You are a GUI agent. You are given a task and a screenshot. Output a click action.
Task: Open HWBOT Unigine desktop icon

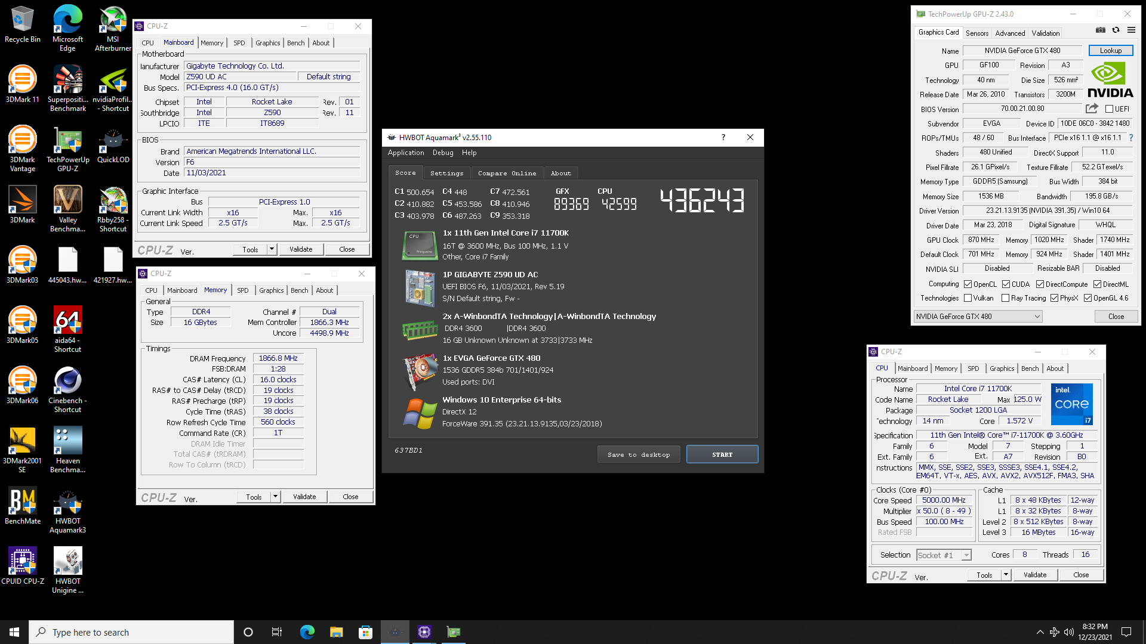coord(67,570)
